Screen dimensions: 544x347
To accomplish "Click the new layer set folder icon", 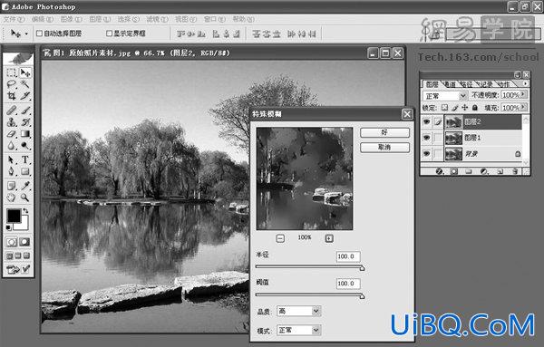I will click(469, 171).
